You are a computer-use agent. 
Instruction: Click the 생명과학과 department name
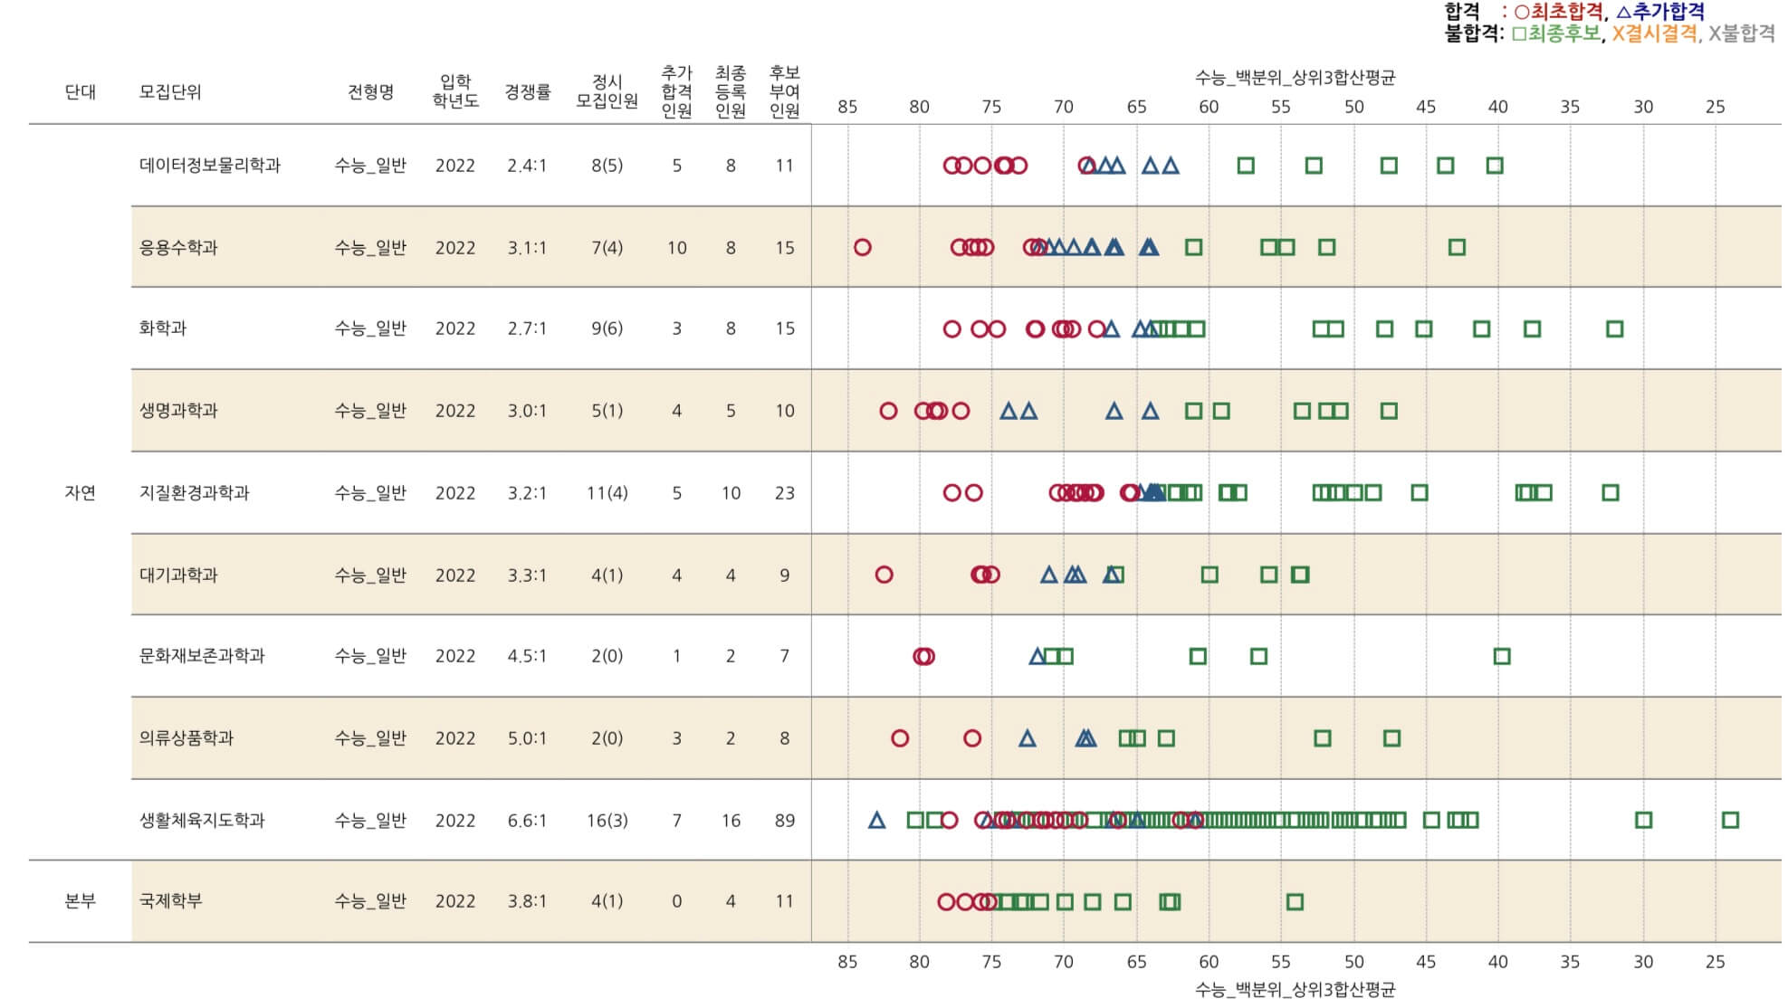click(x=178, y=411)
